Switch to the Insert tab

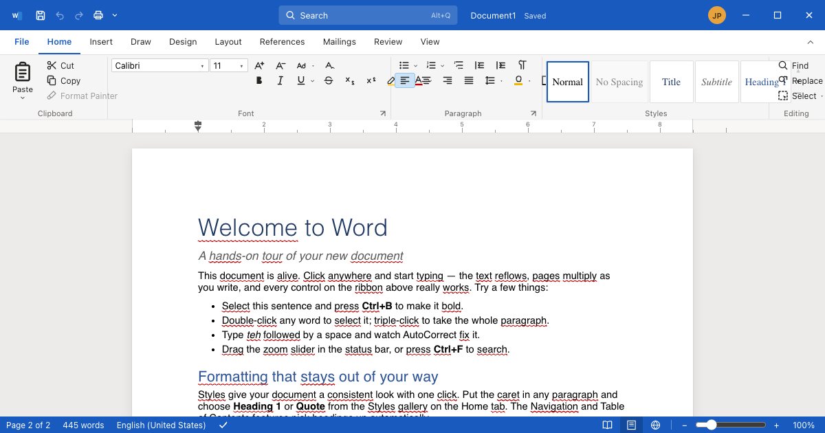point(101,42)
